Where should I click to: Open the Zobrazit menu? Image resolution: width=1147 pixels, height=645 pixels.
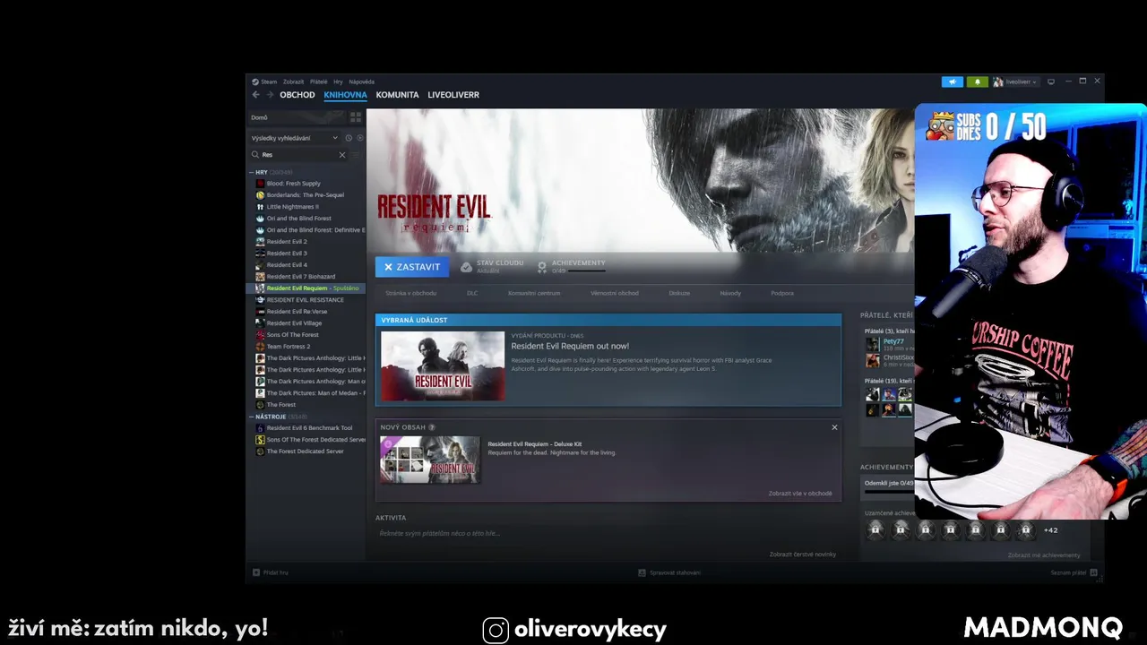(294, 82)
